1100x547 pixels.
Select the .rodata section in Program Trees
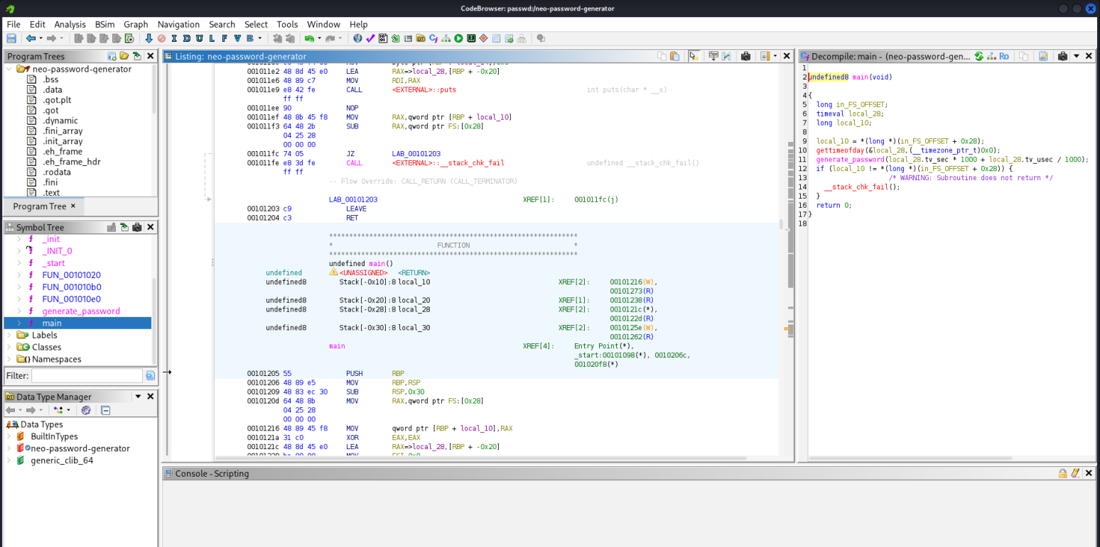[57, 172]
